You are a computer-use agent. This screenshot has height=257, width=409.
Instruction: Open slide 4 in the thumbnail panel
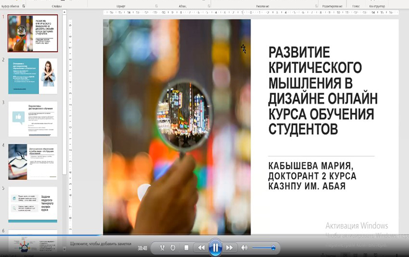pyautogui.click(x=32, y=162)
